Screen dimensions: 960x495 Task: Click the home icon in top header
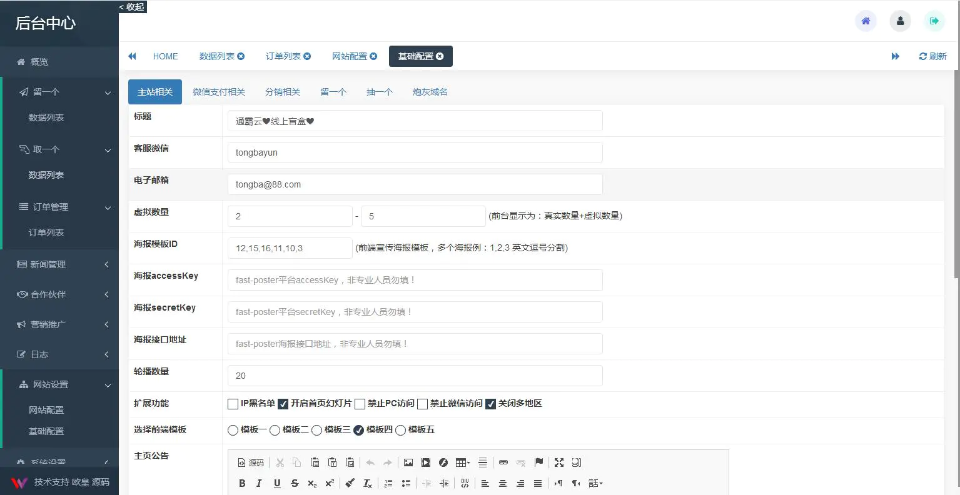tap(866, 21)
